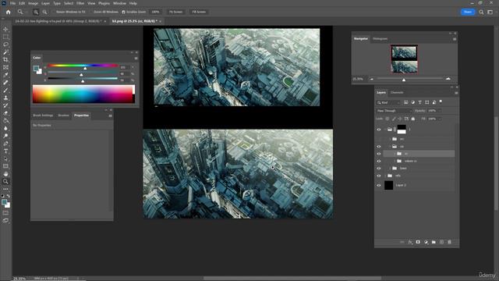Click the 100% zoom button
499x281 pixels.
click(x=155, y=12)
